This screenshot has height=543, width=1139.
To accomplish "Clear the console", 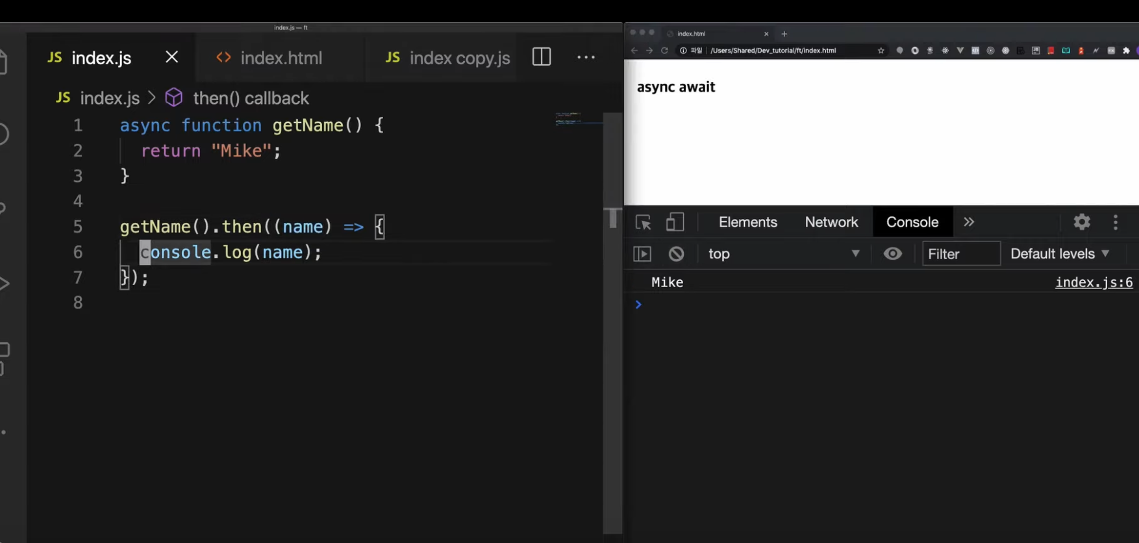I will tap(676, 254).
